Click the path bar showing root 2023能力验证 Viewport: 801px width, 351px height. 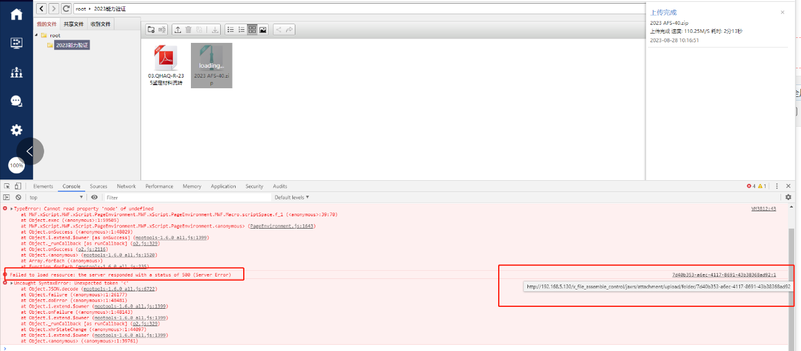pyautogui.click(x=359, y=9)
